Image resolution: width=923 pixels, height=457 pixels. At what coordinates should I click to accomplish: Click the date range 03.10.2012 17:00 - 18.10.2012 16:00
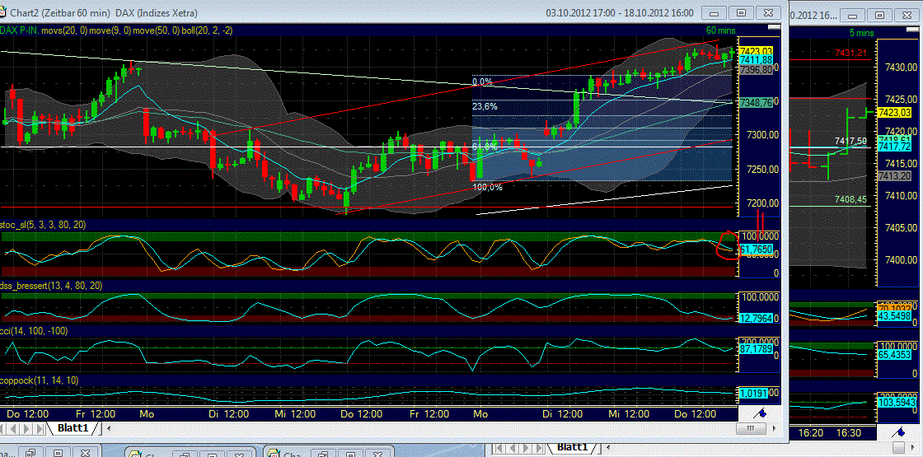[620, 13]
